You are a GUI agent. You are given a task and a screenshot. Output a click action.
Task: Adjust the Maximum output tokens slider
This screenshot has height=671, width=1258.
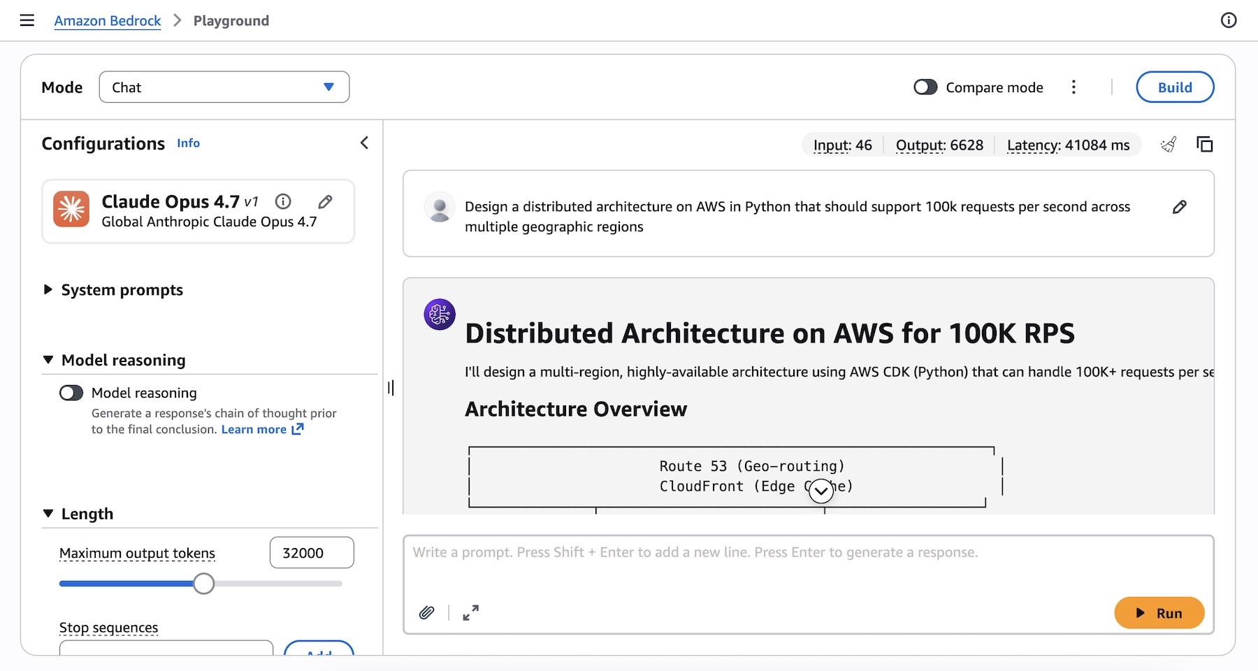(x=203, y=583)
